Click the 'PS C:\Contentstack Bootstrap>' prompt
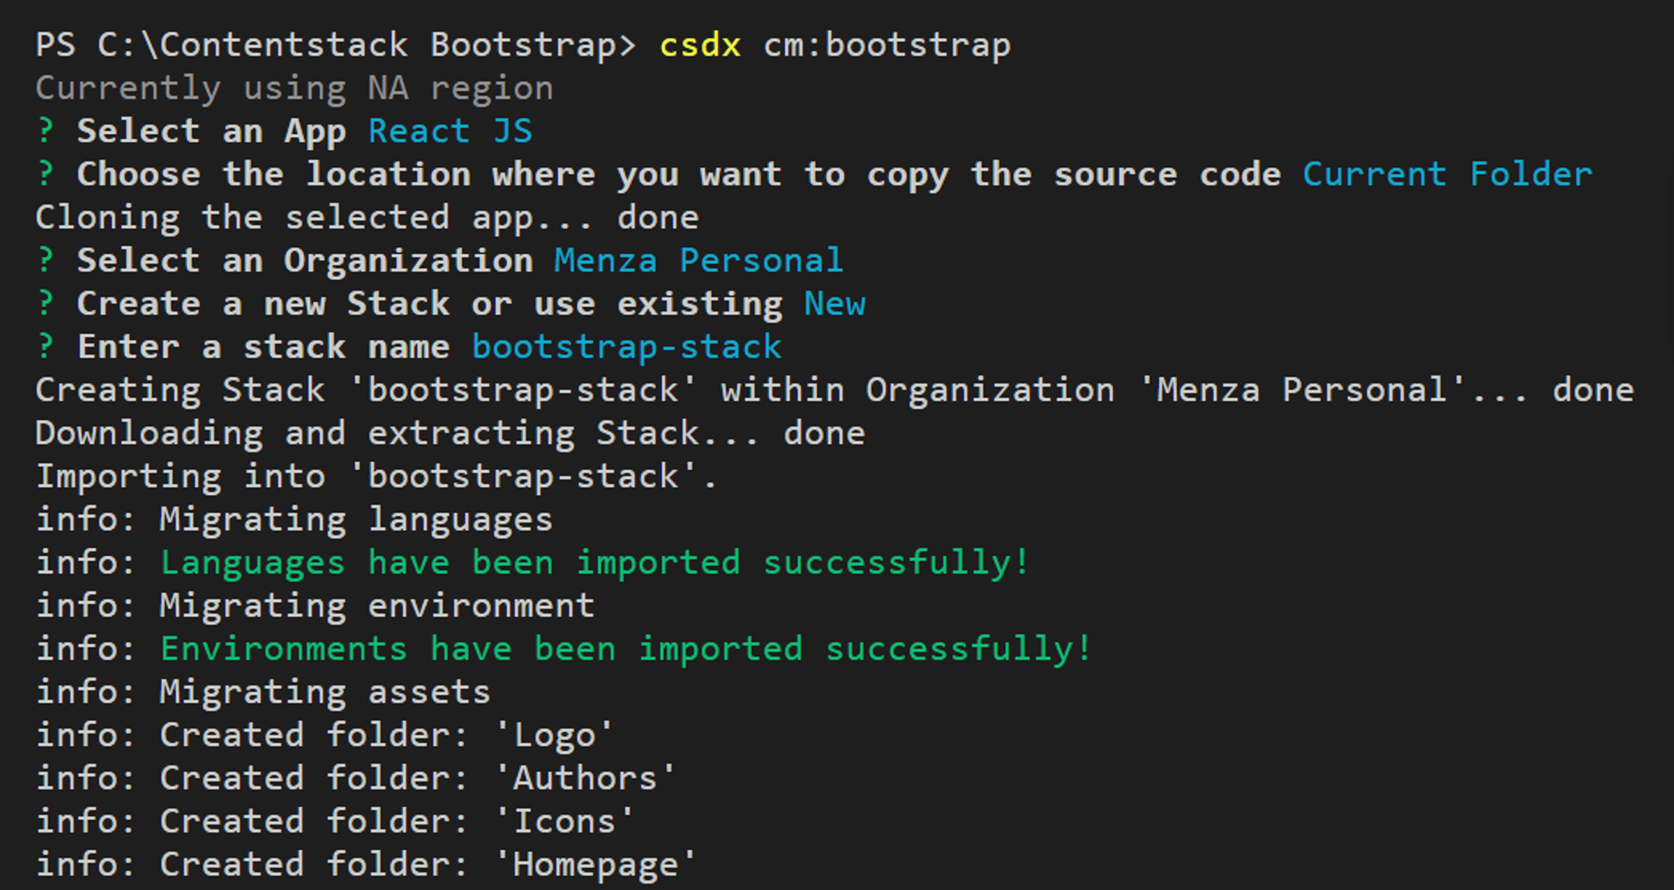This screenshot has width=1674, height=890. [x=335, y=45]
